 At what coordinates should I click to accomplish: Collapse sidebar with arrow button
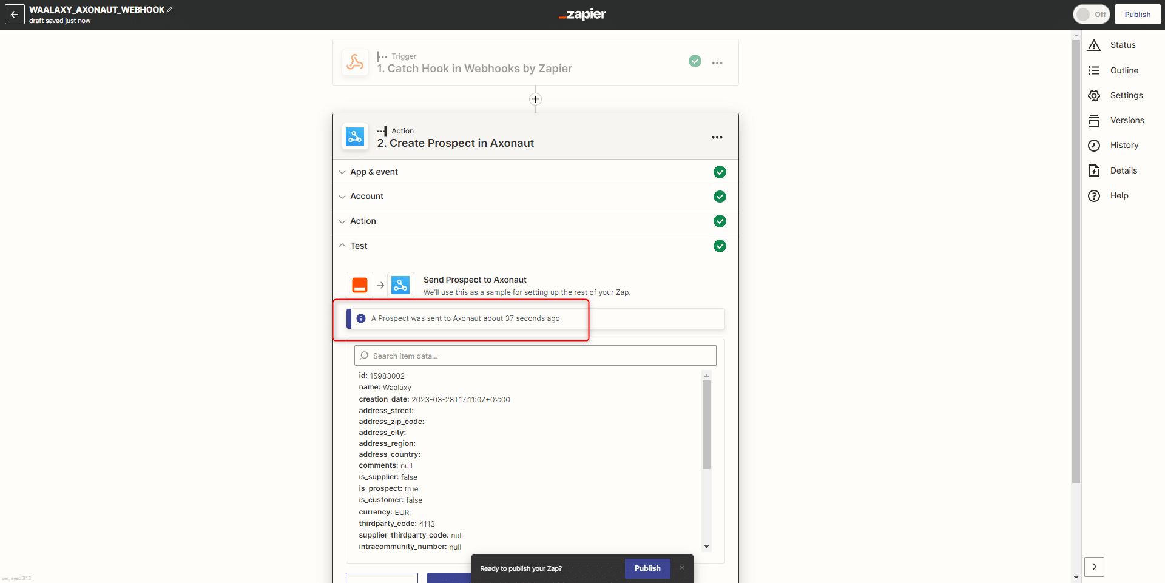[x=1094, y=567]
